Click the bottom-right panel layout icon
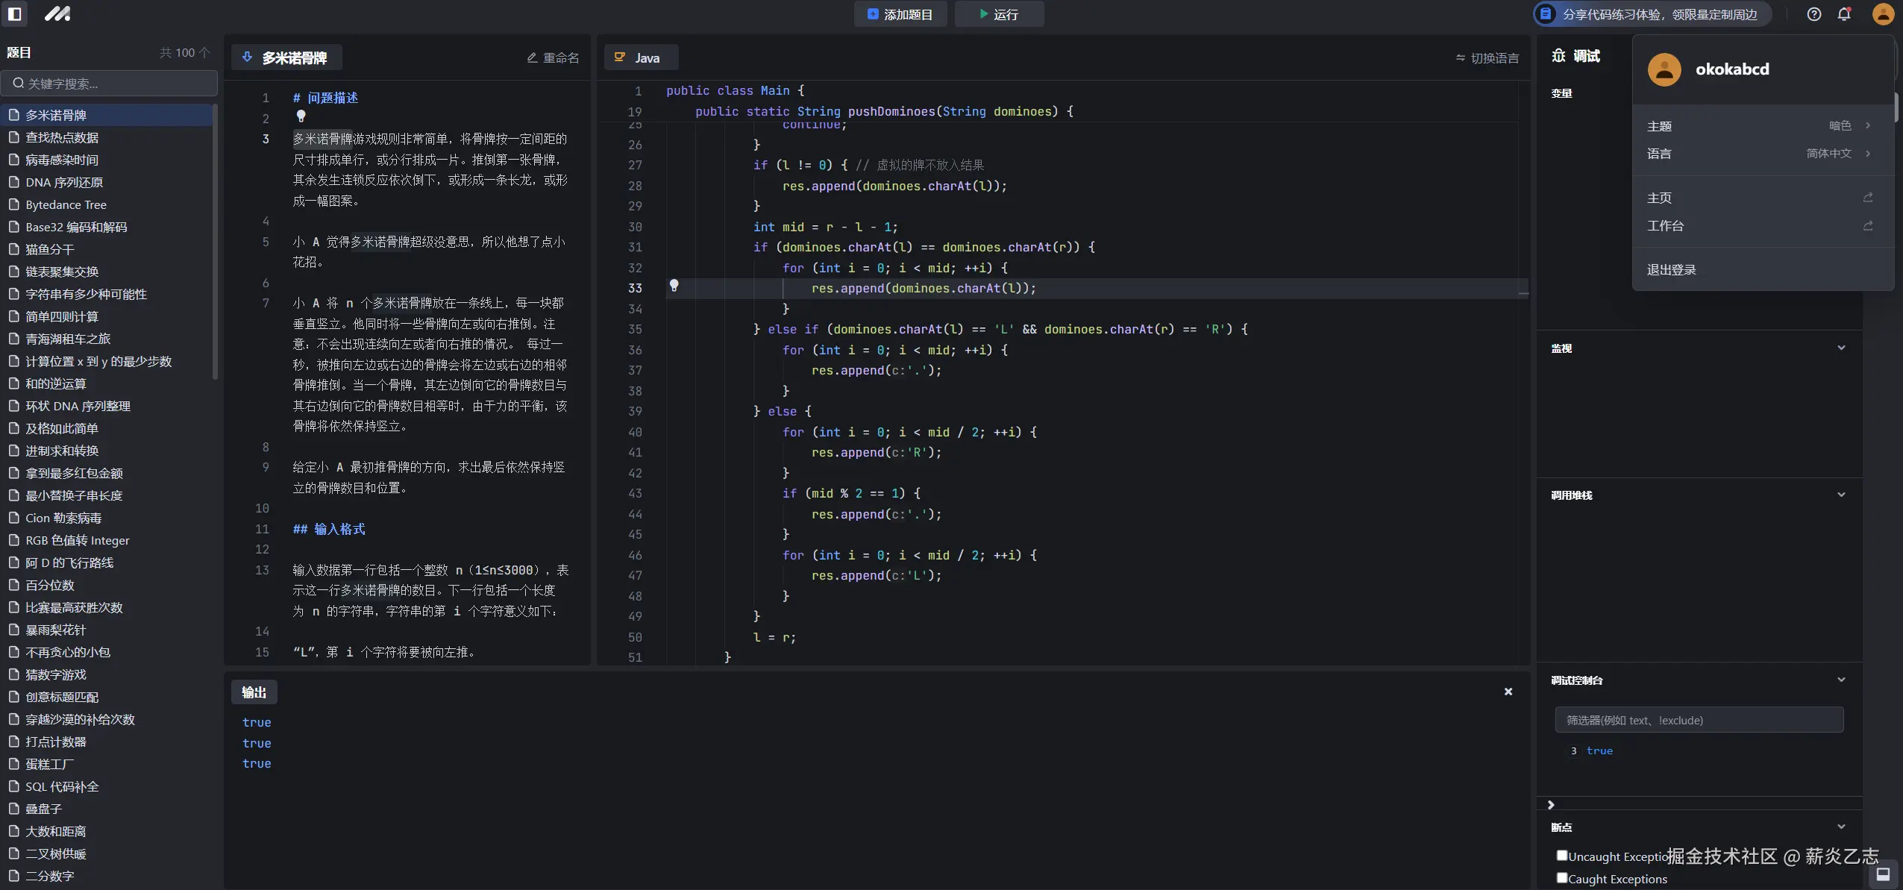This screenshot has width=1903, height=890. [1882, 874]
